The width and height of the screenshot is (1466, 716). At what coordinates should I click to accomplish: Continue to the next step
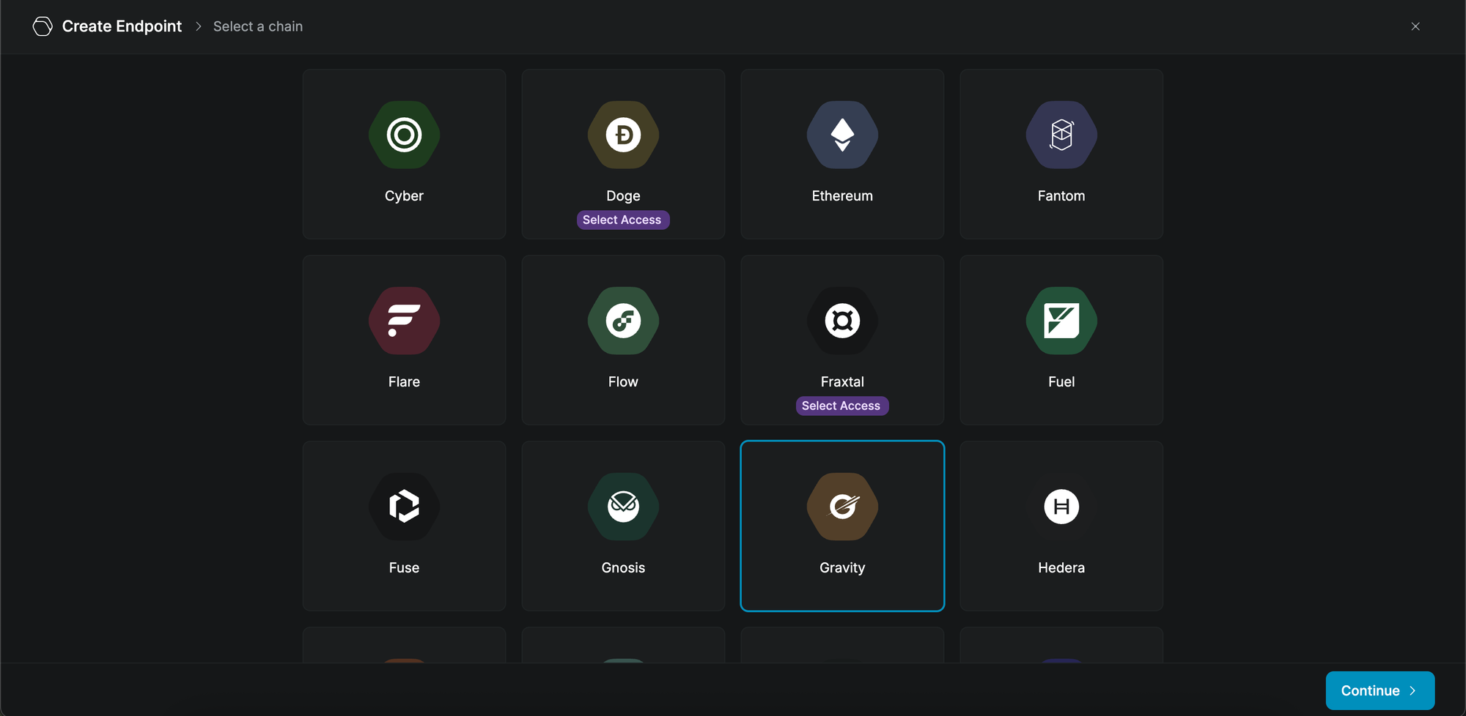click(1380, 690)
